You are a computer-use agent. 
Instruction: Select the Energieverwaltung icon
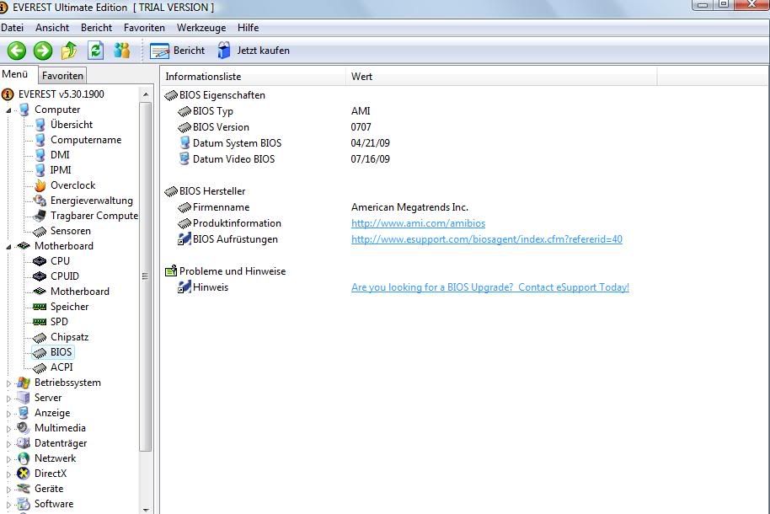tap(40, 201)
